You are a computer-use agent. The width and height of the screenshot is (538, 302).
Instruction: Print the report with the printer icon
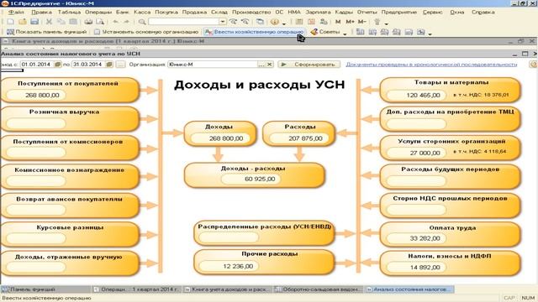tap(88, 22)
